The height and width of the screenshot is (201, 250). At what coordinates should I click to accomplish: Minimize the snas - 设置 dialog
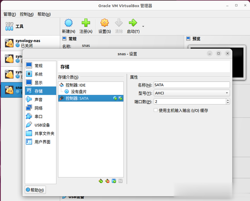pyautogui.click(x=210, y=53)
